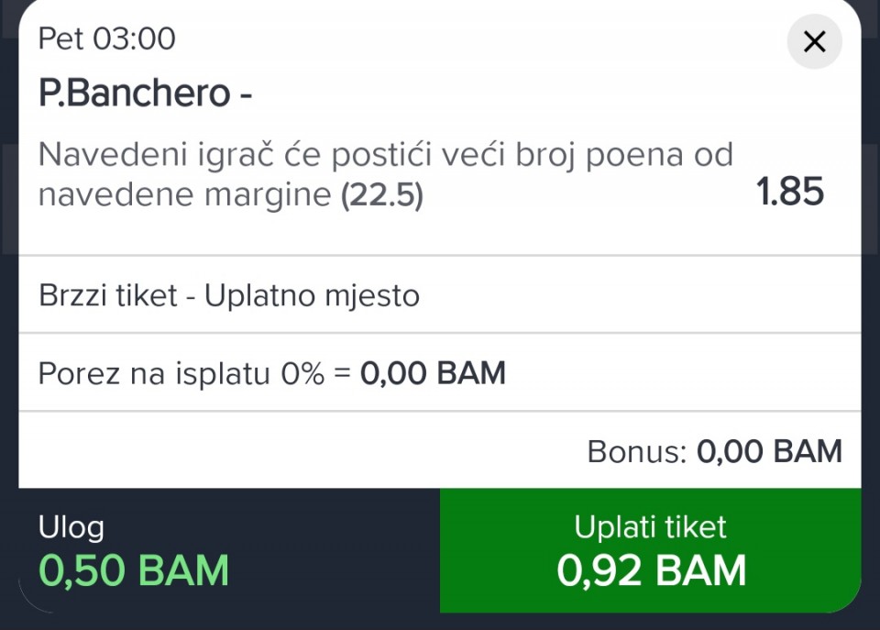
Task: Click the Bonus 0,00 BAM value
Action: 769,451
